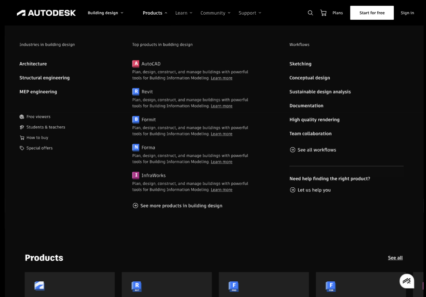Click Learn more under Revit
426x297 pixels.
point(222,106)
